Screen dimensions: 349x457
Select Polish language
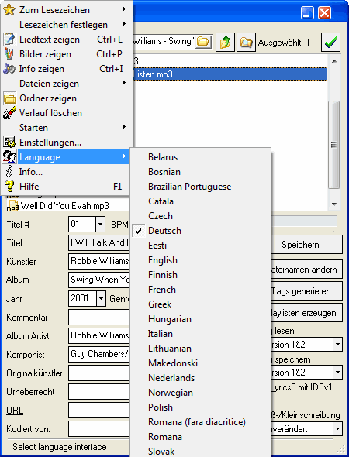(x=200, y=407)
